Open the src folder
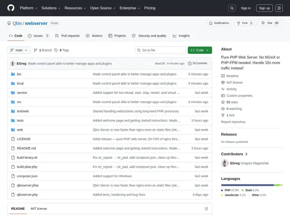 pyautogui.click(x=19, y=102)
